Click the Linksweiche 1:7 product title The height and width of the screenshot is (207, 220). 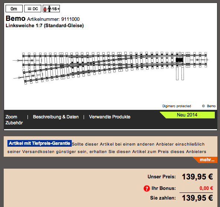pos(45,26)
